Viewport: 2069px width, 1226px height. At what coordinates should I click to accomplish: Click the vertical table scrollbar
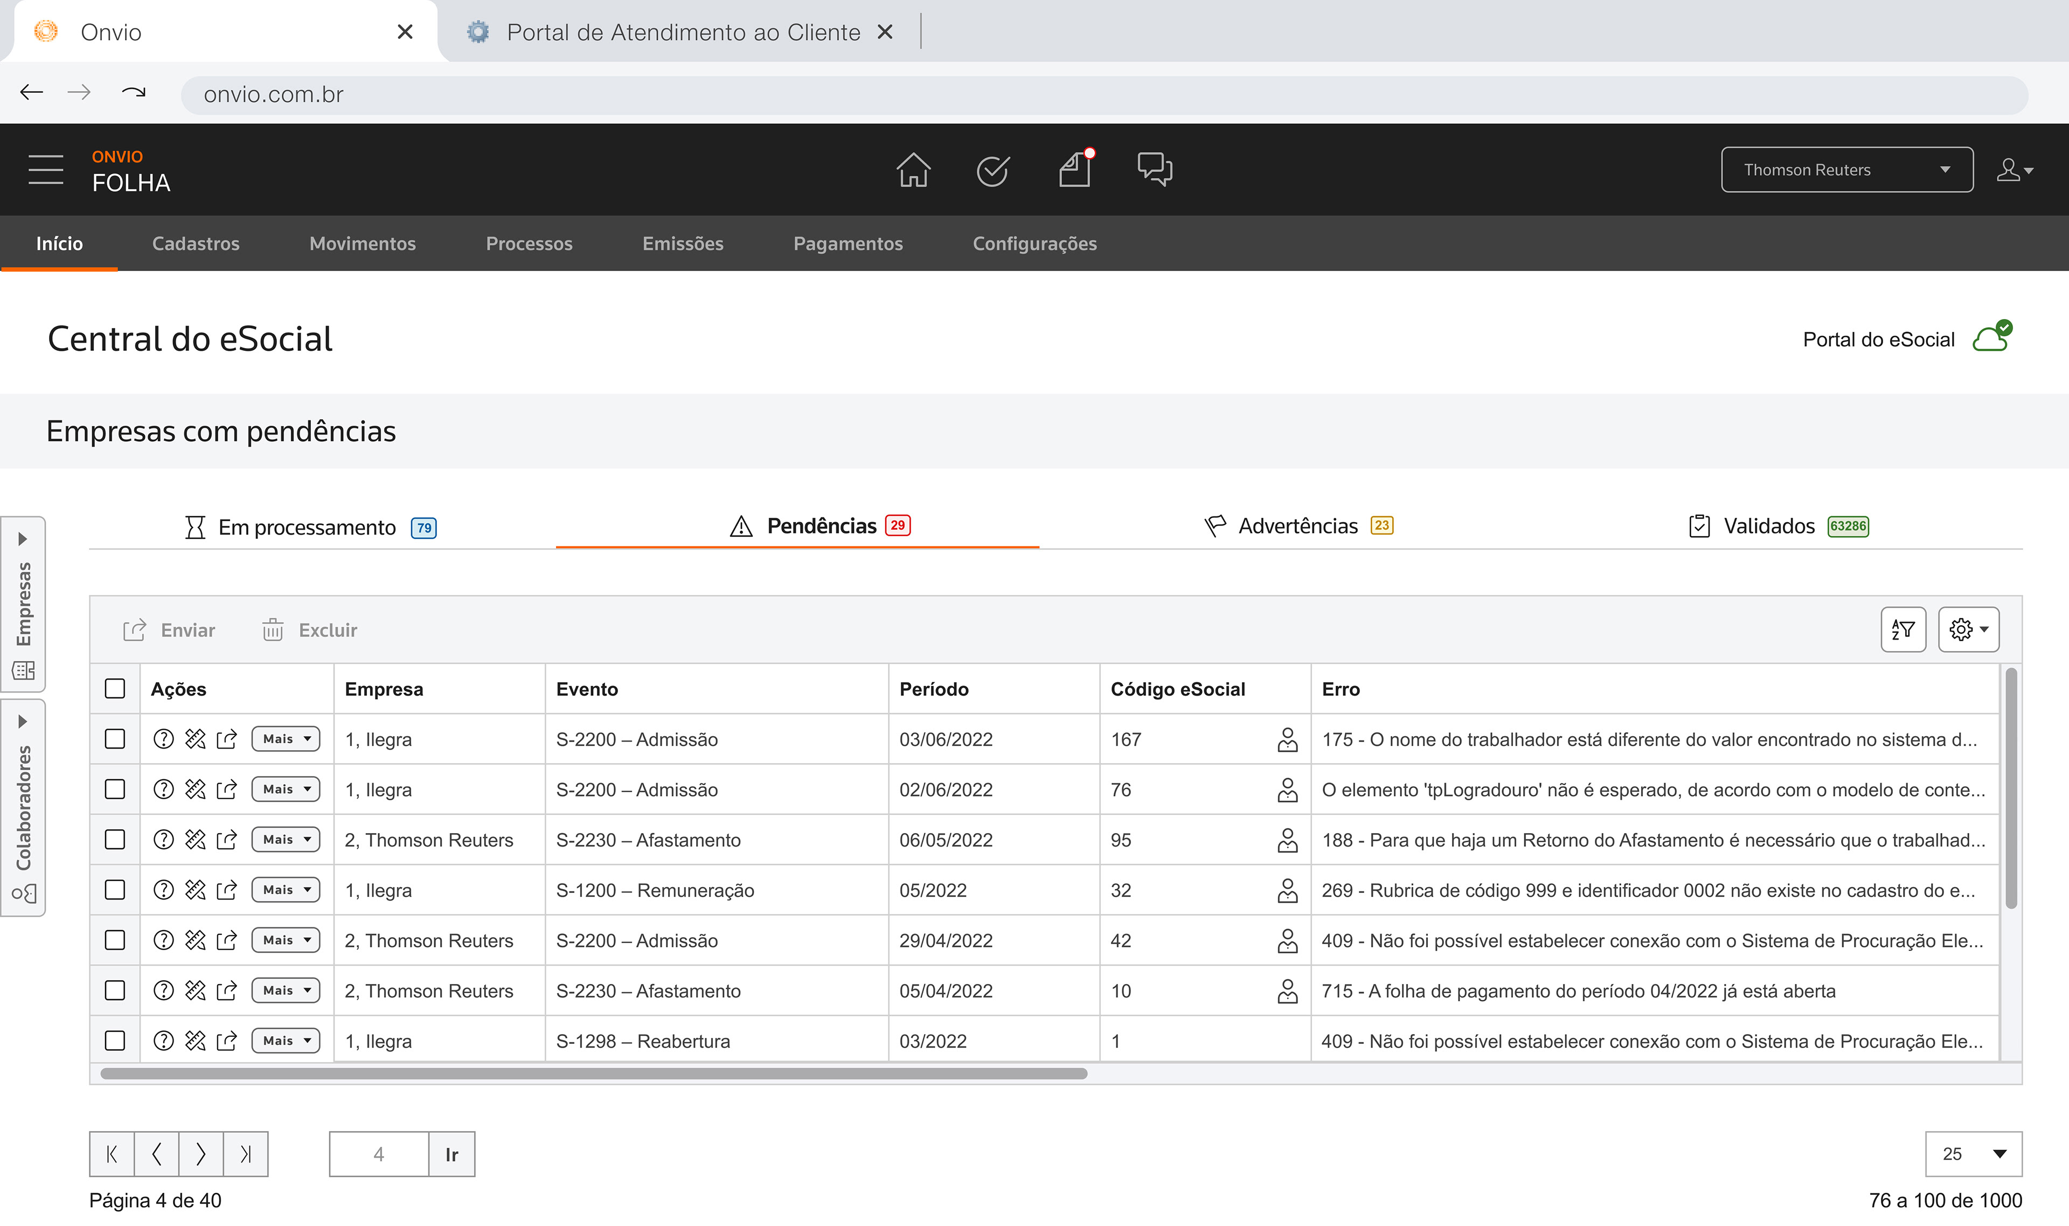pos(2011,789)
